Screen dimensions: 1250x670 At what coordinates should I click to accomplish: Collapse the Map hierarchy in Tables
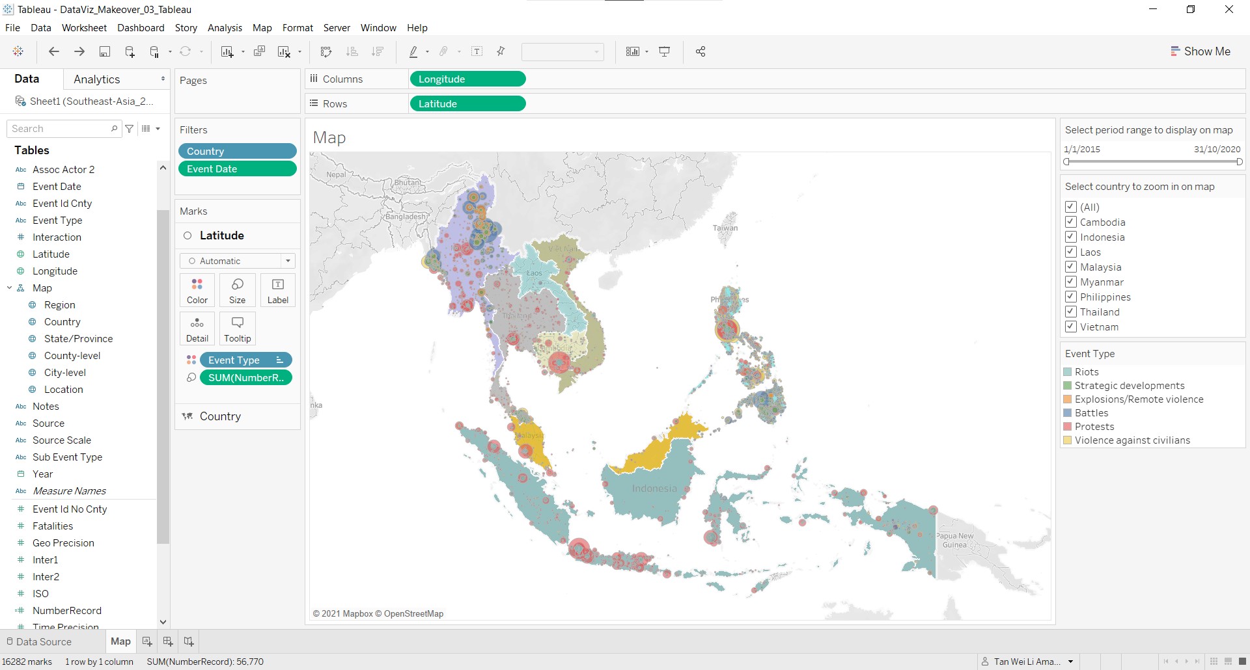pyautogui.click(x=10, y=288)
